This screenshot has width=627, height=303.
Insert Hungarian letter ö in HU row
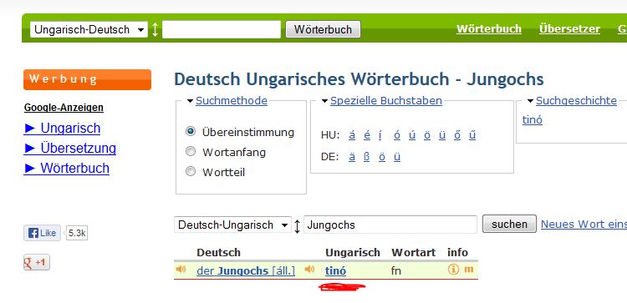[427, 135]
